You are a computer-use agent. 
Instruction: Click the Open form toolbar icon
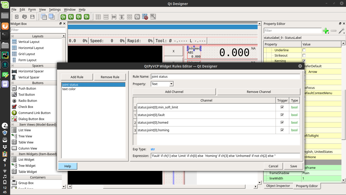(25, 17)
